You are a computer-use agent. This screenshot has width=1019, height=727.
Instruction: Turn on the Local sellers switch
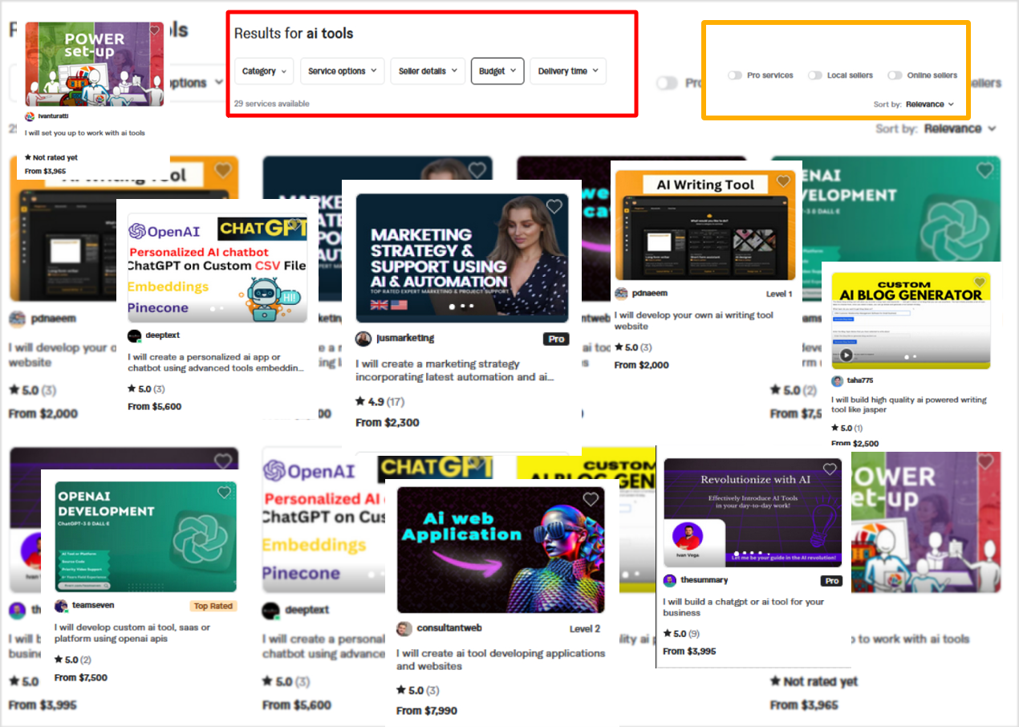pyautogui.click(x=815, y=75)
